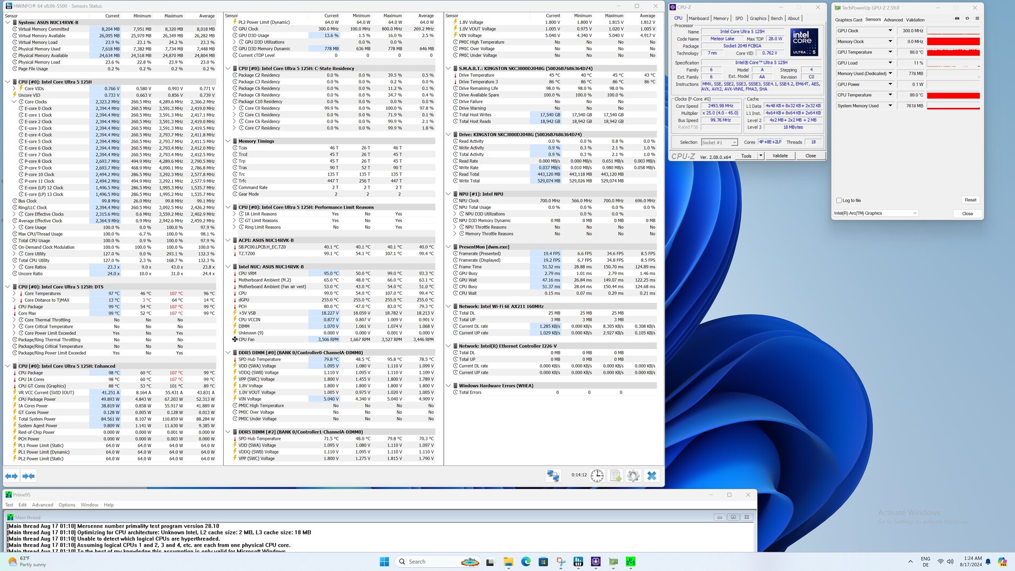The height and width of the screenshot is (571, 1015).
Task: Open Prime95 Options menu
Action: pos(67,505)
